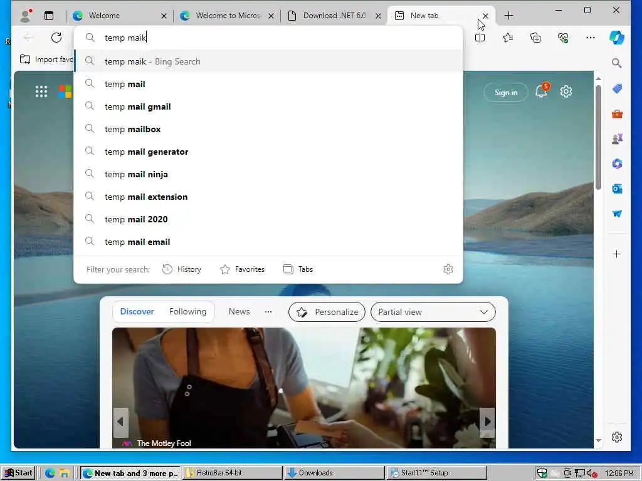Open the Favorites star toolbar icon
642x481 pixels.
pyautogui.click(x=508, y=38)
